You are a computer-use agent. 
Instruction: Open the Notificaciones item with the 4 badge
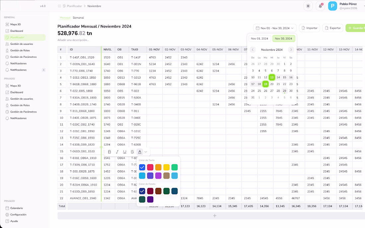pos(25,70)
